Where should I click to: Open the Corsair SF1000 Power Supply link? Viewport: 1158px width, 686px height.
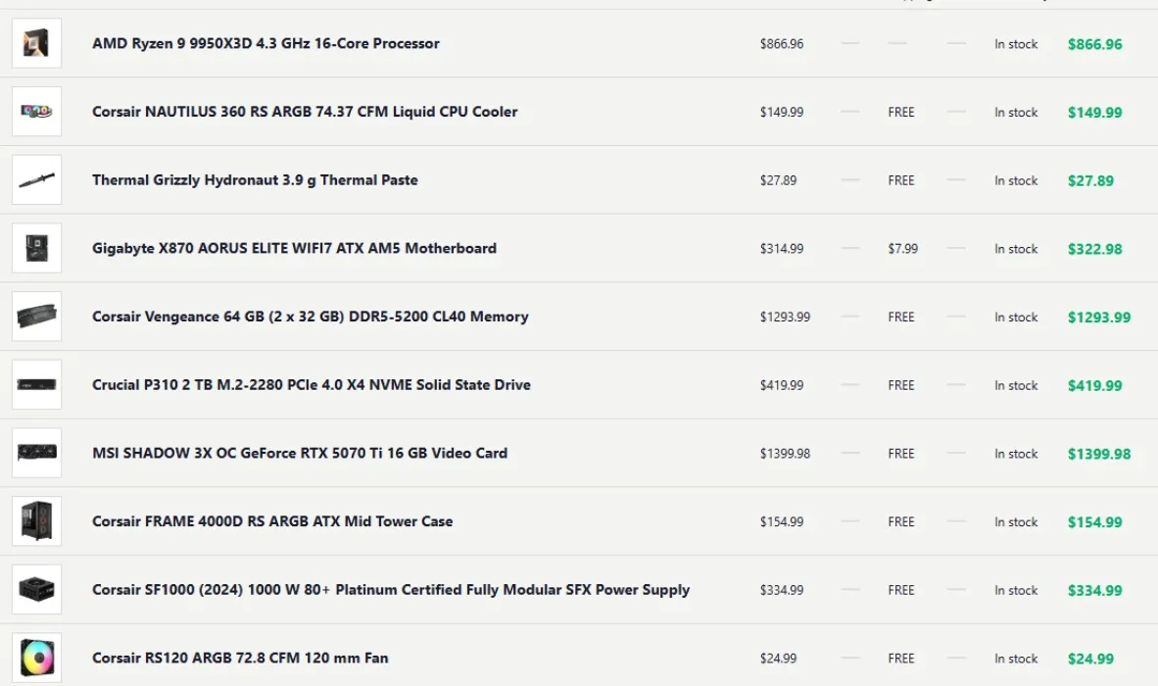[x=391, y=590]
